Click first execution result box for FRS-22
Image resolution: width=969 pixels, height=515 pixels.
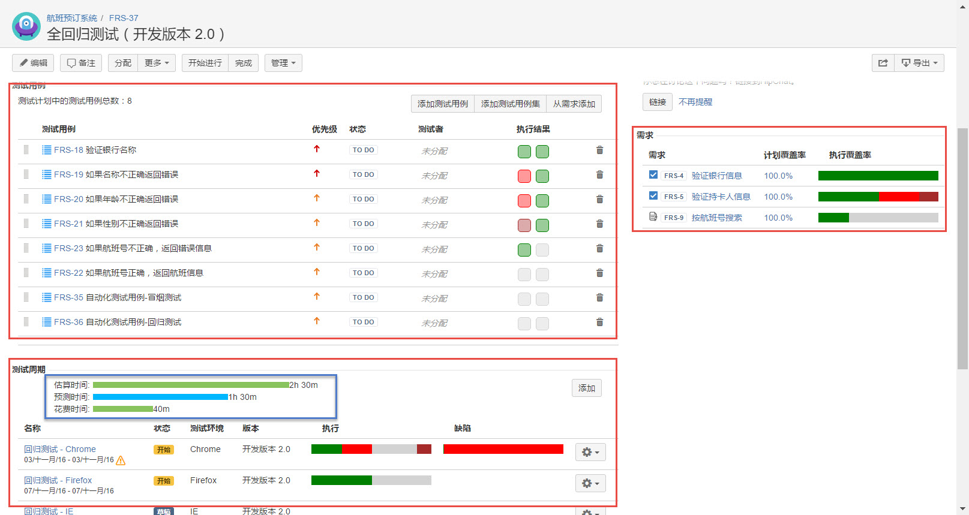click(524, 275)
